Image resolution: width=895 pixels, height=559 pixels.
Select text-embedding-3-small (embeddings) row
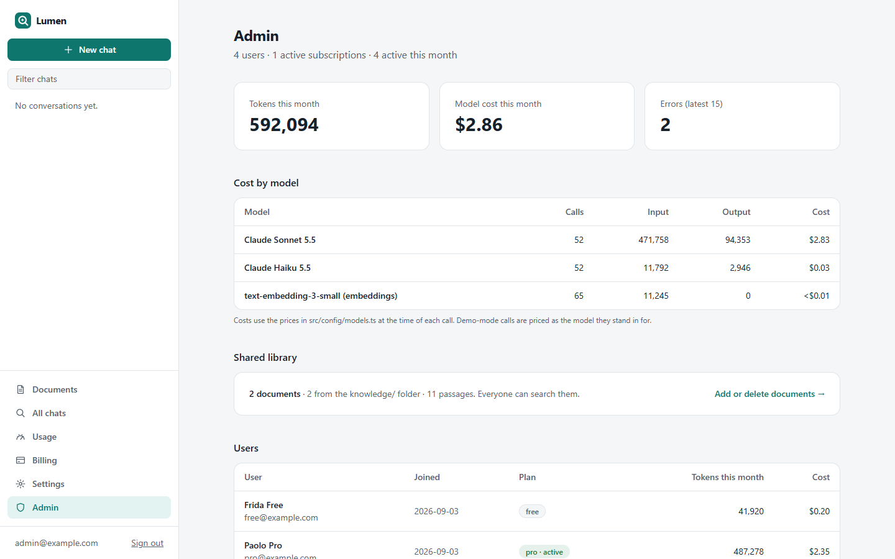click(x=537, y=296)
